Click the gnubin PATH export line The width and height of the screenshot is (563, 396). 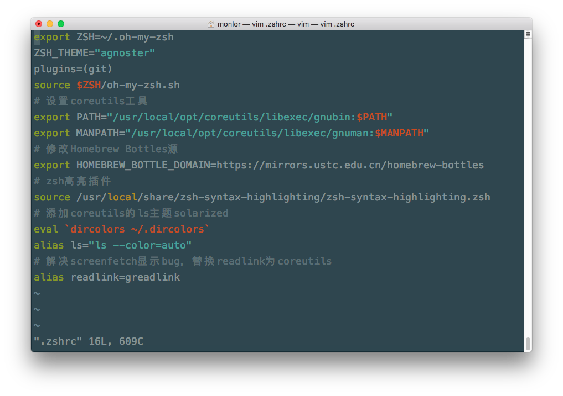(213, 117)
